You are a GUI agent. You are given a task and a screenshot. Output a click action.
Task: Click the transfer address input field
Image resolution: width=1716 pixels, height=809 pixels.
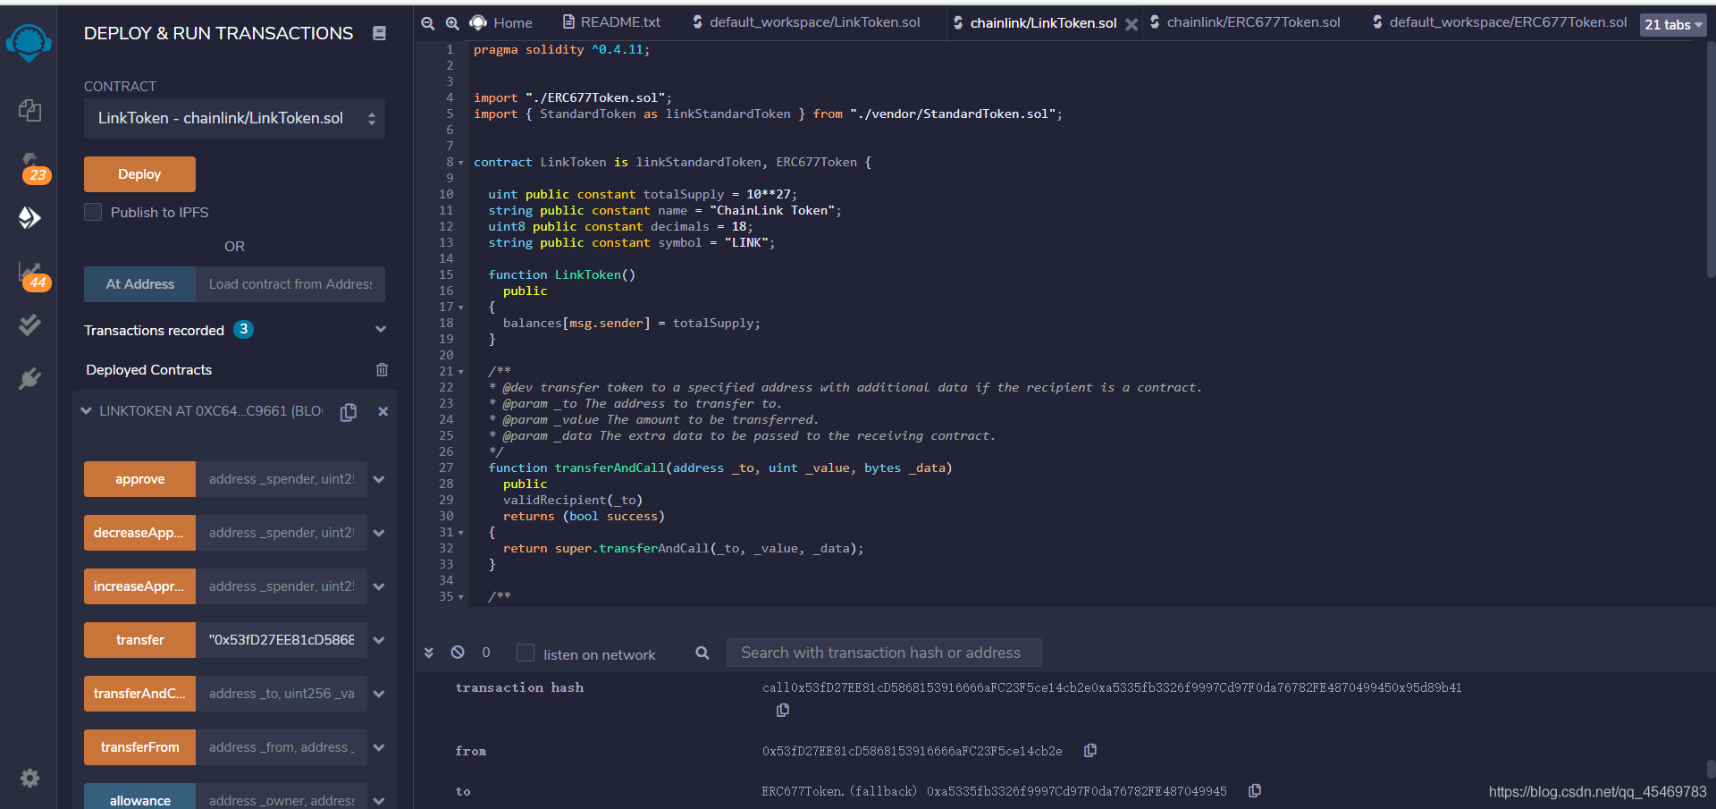[x=282, y=640]
